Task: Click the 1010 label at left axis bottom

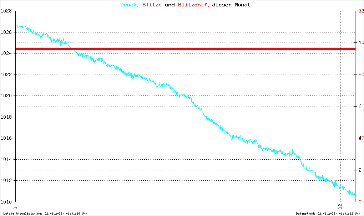Action: pos(6,202)
